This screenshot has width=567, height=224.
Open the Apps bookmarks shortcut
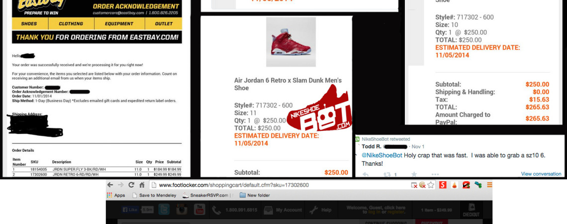coord(116,195)
